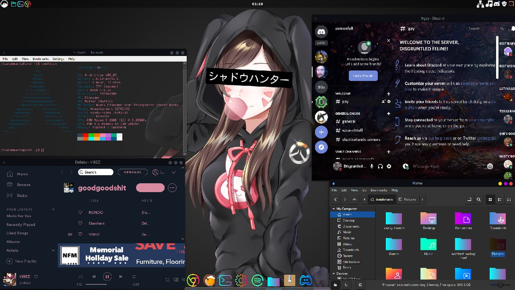Select the 8Gs server in Discord
This screenshot has height=290, width=515.
[321, 87]
